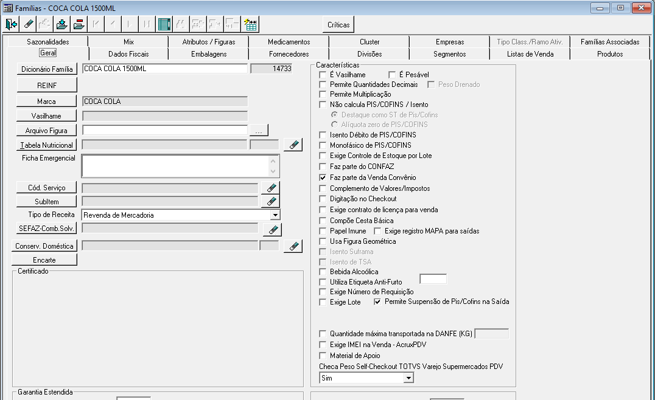Click eraser icon beside SEFAZ-Comb.Solv.
The image size is (655, 400).
pyautogui.click(x=272, y=229)
